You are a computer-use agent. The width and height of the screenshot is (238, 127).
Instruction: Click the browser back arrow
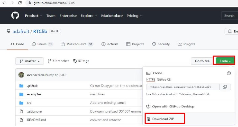click(x=4, y=3)
